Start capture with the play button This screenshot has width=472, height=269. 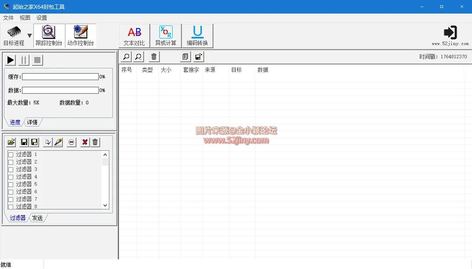(11, 60)
